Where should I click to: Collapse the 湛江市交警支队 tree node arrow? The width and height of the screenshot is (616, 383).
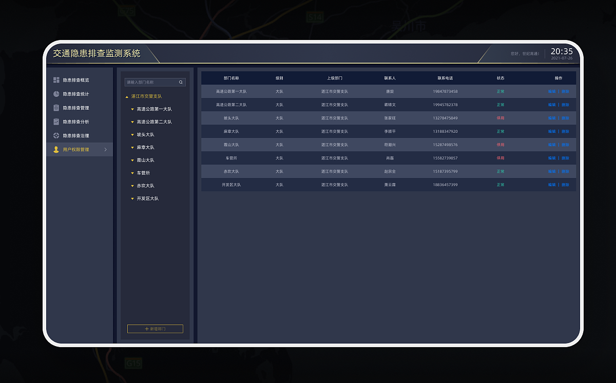pyautogui.click(x=127, y=97)
